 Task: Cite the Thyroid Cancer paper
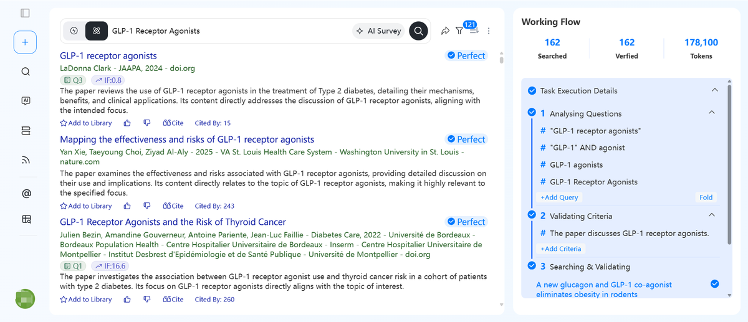[173, 300]
